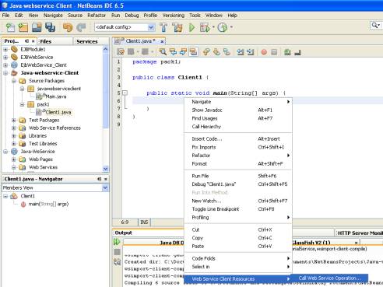Select Run File from context menu

(x=238, y=176)
